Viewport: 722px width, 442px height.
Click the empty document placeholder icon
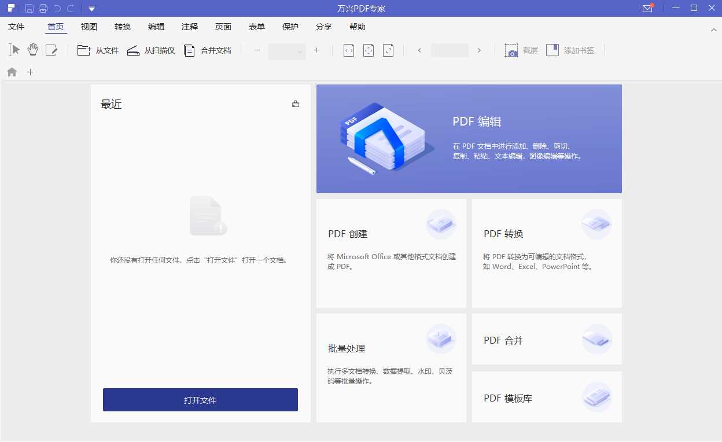pyautogui.click(x=208, y=216)
